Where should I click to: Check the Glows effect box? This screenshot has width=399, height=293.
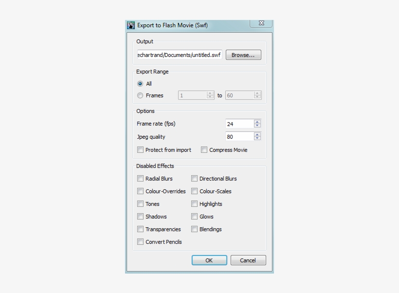(194, 217)
